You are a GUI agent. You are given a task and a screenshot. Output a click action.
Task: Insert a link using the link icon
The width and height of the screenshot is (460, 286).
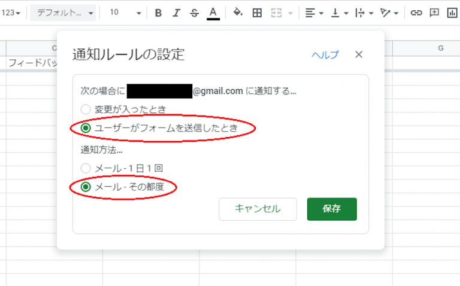pos(416,13)
